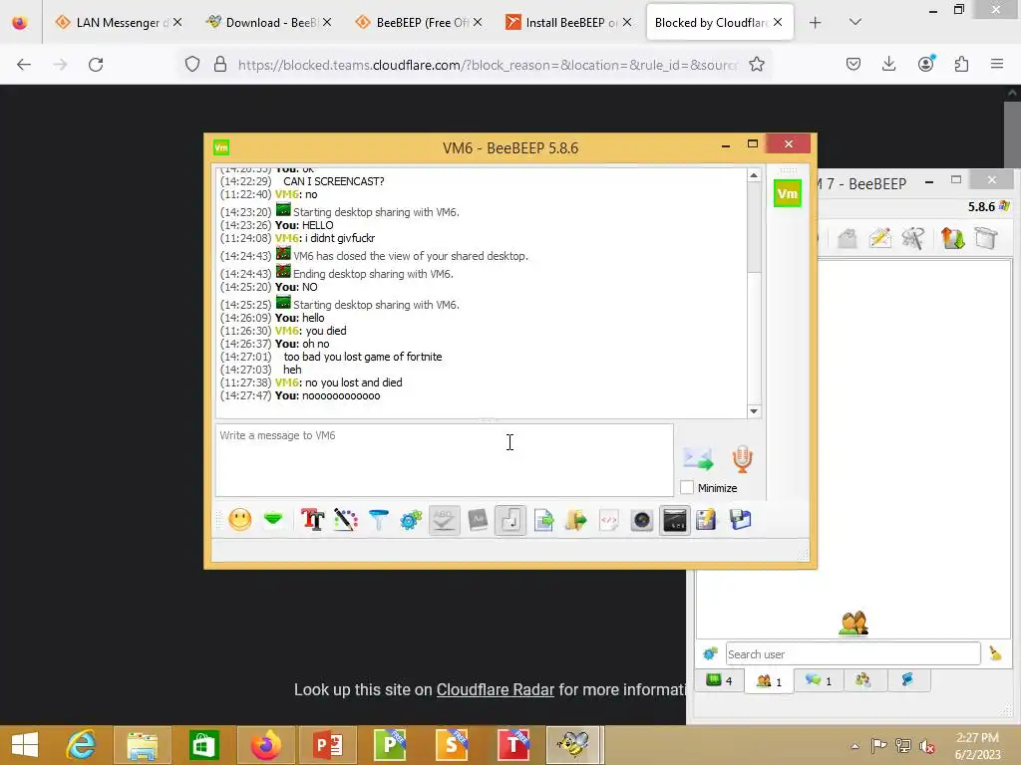Image resolution: width=1021 pixels, height=765 pixels.
Task: Switch to Install BeeBEEP browser tab
Action: pyautogui.click(x=568, y=23)
